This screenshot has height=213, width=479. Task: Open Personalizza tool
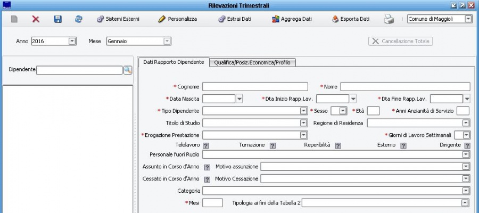coord(177,19)
